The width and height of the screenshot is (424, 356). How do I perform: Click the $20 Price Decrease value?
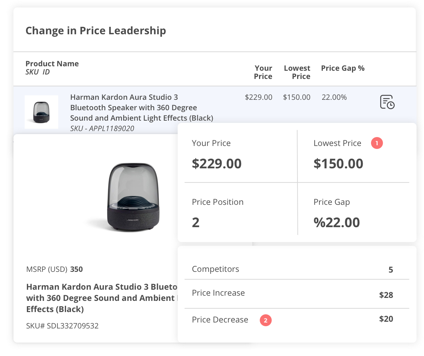coord(386,319)
